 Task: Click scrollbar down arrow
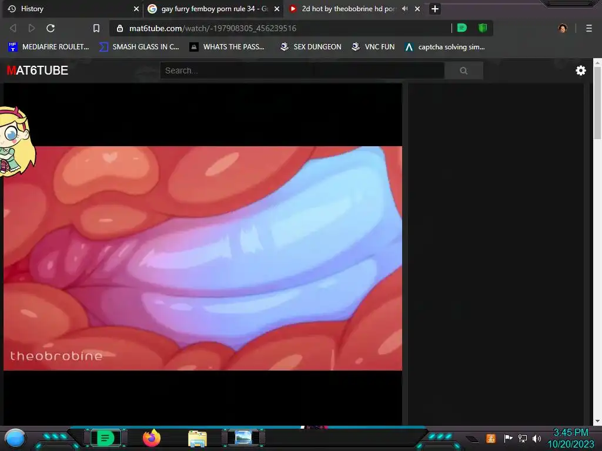pyautogui.click(x=597, y=421)
